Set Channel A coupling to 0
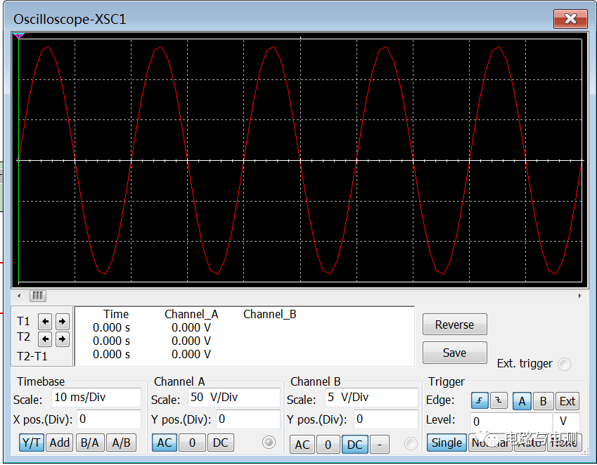This screenshot has height=465, width=597. point(192,443)
